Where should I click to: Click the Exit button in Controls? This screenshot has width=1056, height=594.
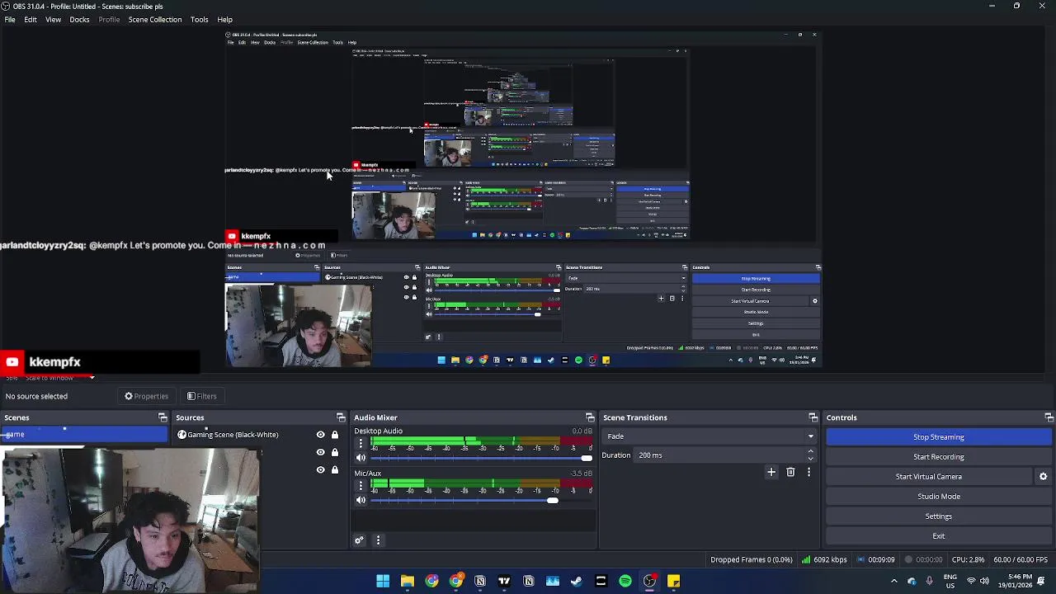tap(939, 536)
